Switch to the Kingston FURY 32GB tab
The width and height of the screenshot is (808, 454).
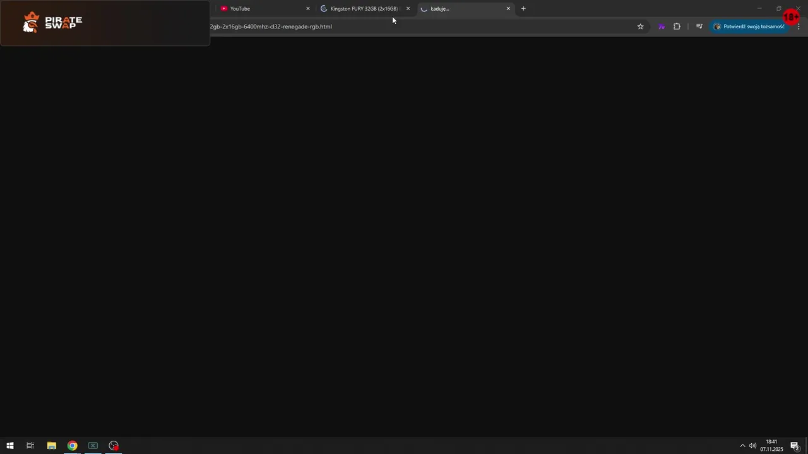tap(364, 9)
